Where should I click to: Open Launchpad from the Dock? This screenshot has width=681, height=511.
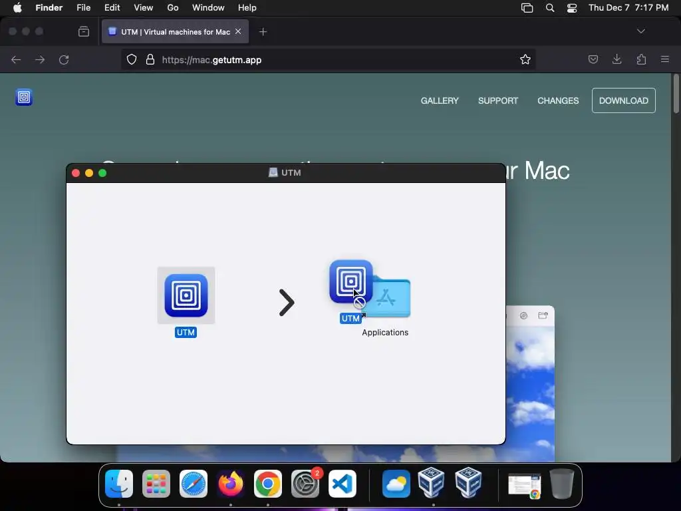[156, 483]
